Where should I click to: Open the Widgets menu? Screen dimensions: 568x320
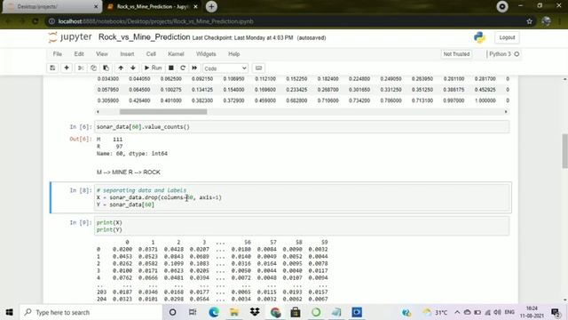[x=206, y=54]
